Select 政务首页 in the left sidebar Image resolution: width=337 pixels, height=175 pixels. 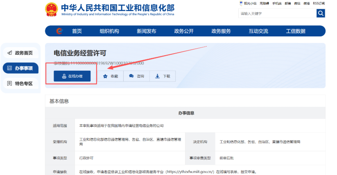tap(20, 53)
